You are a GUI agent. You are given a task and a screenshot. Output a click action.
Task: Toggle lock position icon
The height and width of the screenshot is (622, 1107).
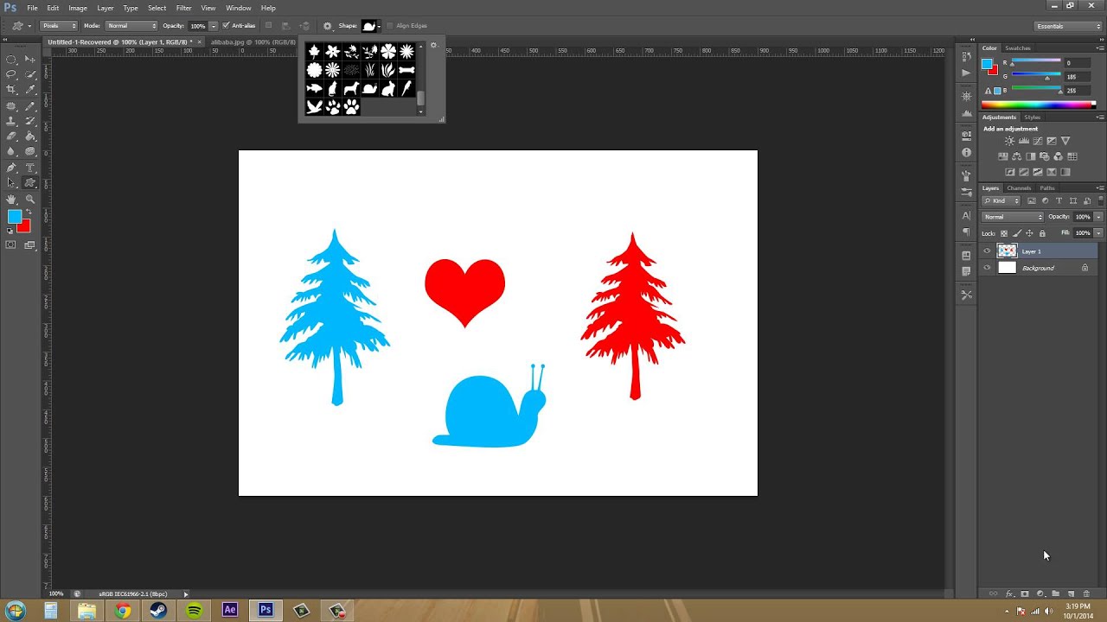click(x=1029, y=233)
